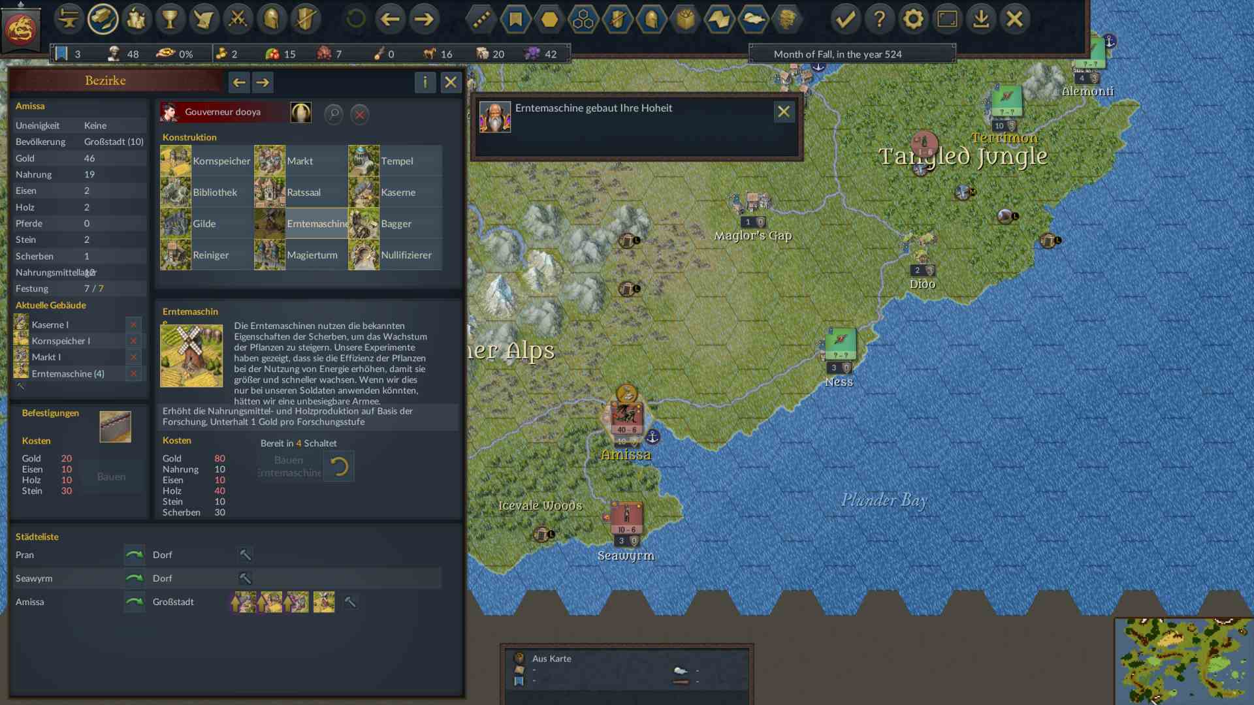Toggle the helmet heroes map overlay
The image size is (1254, 705).
651,20
